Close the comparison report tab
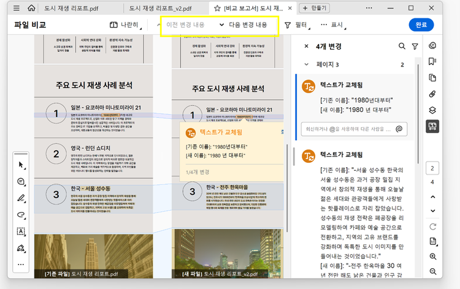 [290, 8]
